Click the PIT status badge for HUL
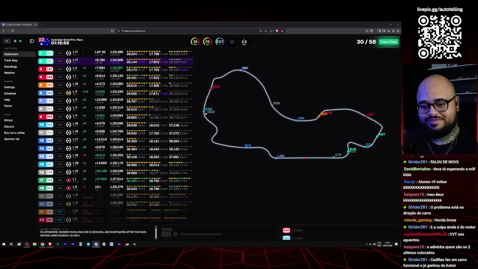The image size is (478, 269). pyautogui.click(x=59, y=220)
